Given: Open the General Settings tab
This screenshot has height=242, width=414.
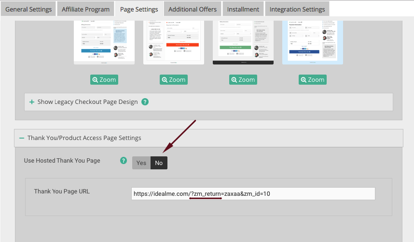Looking at the screenshot, I should point(28,9).
